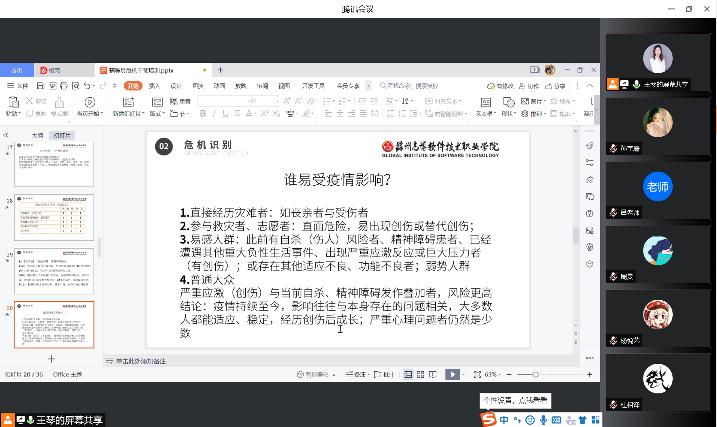Click the Save icon in quick toolbar

click(x=40, y=86)
